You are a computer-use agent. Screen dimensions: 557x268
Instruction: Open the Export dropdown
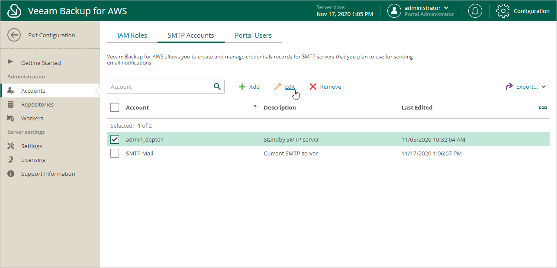525,87
